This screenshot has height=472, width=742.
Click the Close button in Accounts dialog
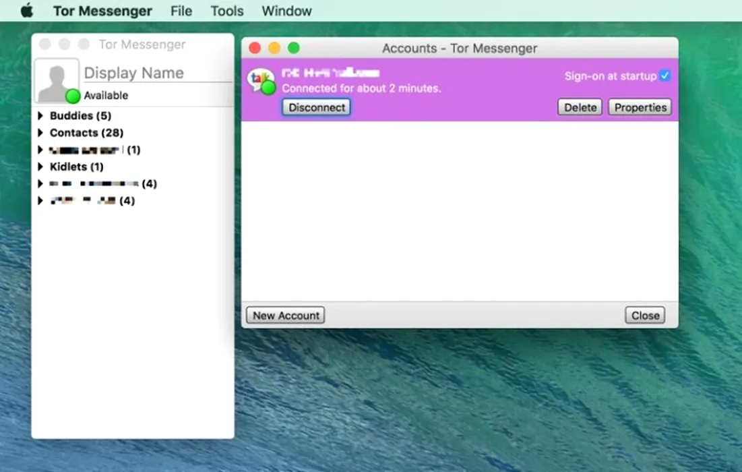point(645,316)
